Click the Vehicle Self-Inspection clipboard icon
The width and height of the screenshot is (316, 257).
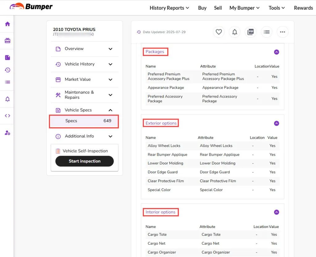click(58, 151)
